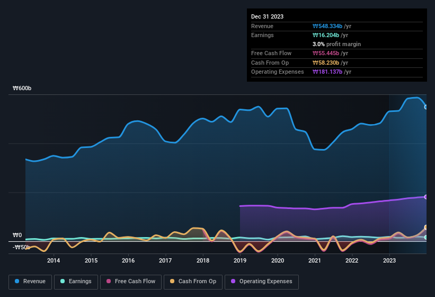
Task: Click the Revenue label in the tooltip
Action: click(262, 26)
